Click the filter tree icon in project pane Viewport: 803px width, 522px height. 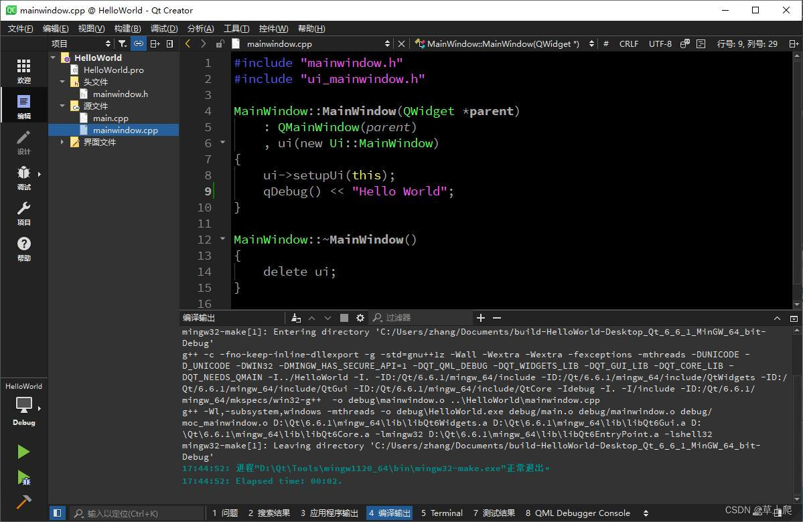click(x=123, y=43)
